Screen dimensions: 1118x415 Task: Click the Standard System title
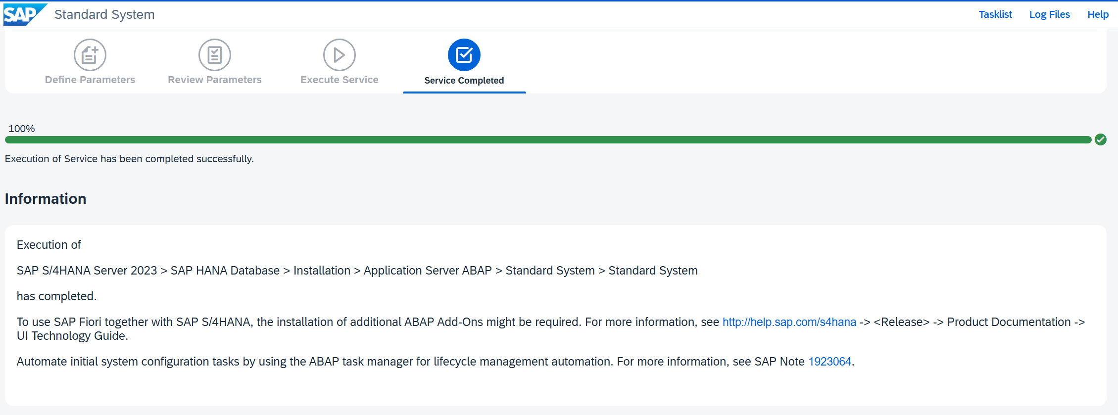104,14
